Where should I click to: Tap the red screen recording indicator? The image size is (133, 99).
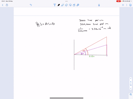119,1
